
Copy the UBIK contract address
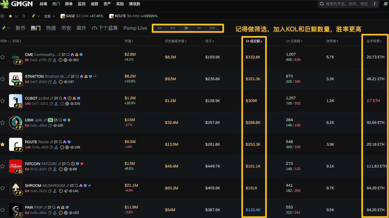[x=50, y=125]
